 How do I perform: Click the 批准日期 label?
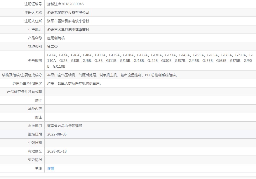[35, 134]
